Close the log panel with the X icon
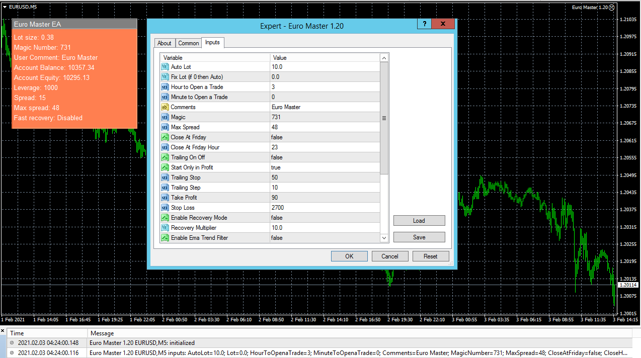The height and width of the screenshot is (358, 641). tap(3, 331)
